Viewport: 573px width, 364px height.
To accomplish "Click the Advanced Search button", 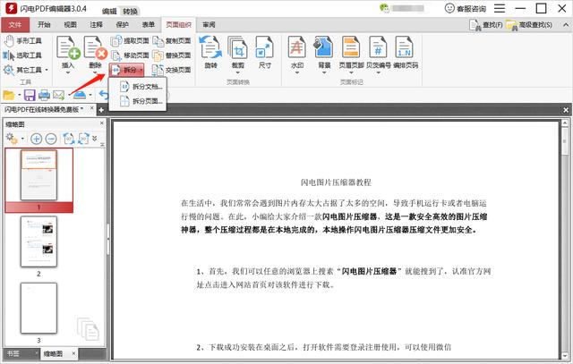I will point(529,25).
